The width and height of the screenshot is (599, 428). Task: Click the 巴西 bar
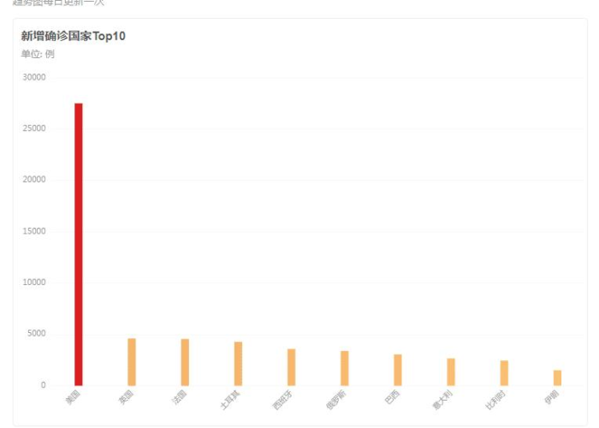398,370
